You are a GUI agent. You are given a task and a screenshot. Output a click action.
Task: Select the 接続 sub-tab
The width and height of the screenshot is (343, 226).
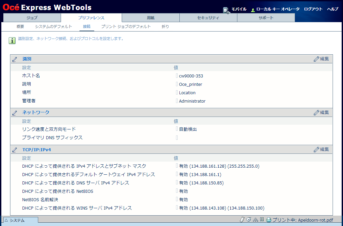click(x=87, y=26)
